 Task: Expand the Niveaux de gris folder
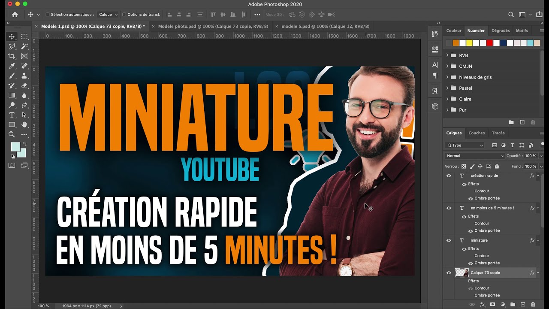click(x=447, y=77)
